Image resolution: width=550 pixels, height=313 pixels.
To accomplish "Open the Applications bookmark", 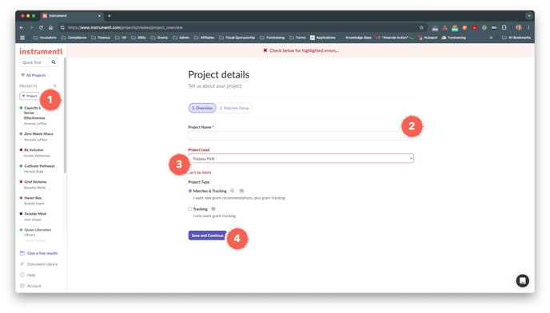I will tap(323, 38).
